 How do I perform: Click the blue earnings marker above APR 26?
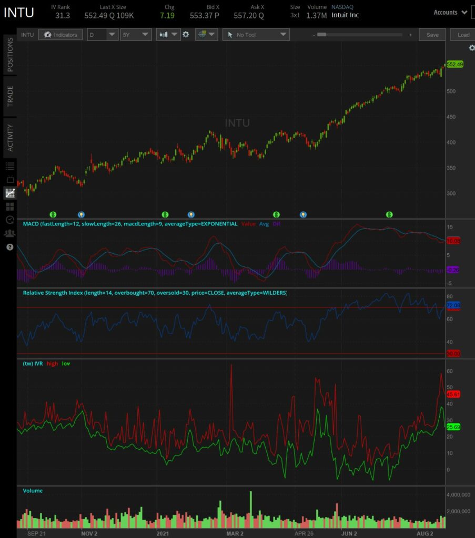304,214
